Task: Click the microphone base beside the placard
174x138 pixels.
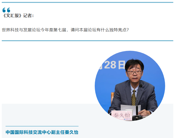Action: tap(137, 117)
